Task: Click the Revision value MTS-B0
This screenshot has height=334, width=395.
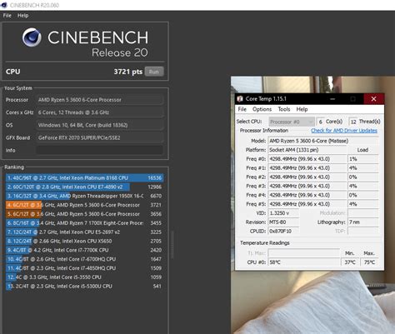Action: [x=283, y=222]
